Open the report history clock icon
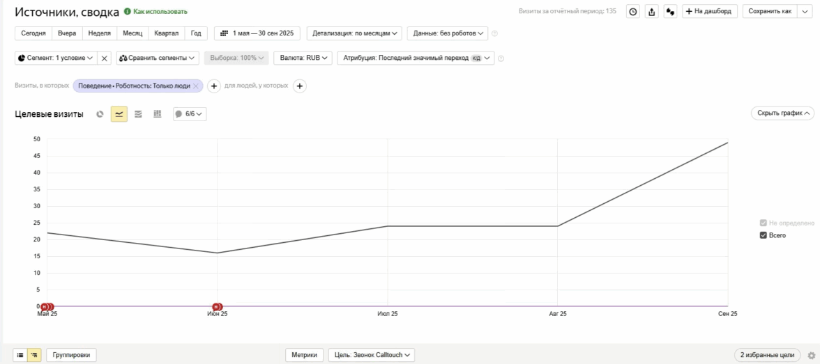The height and width of the screenshot is (364, 820). tap(632, 12)
